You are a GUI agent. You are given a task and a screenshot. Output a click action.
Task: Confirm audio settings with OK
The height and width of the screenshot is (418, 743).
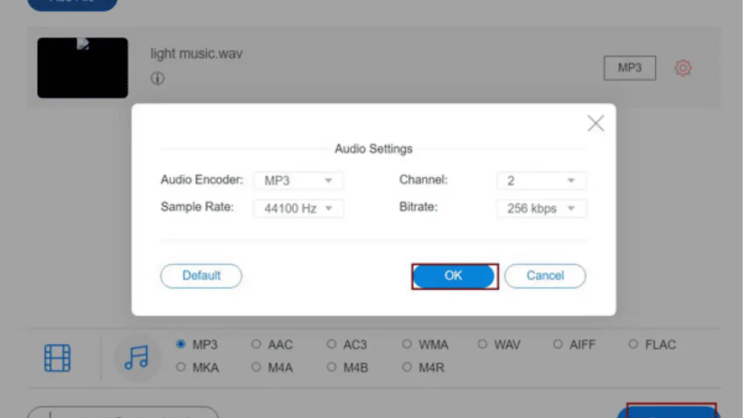[453, 276]
